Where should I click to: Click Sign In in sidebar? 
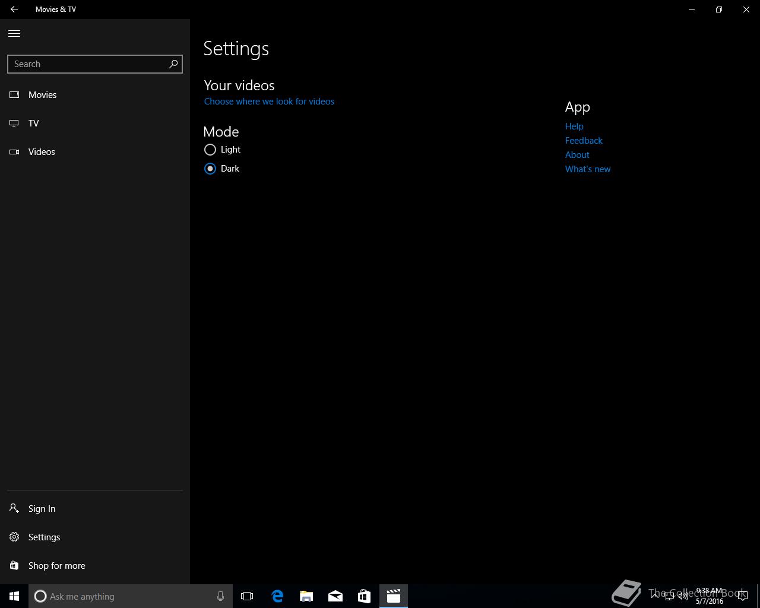point(95,509)
